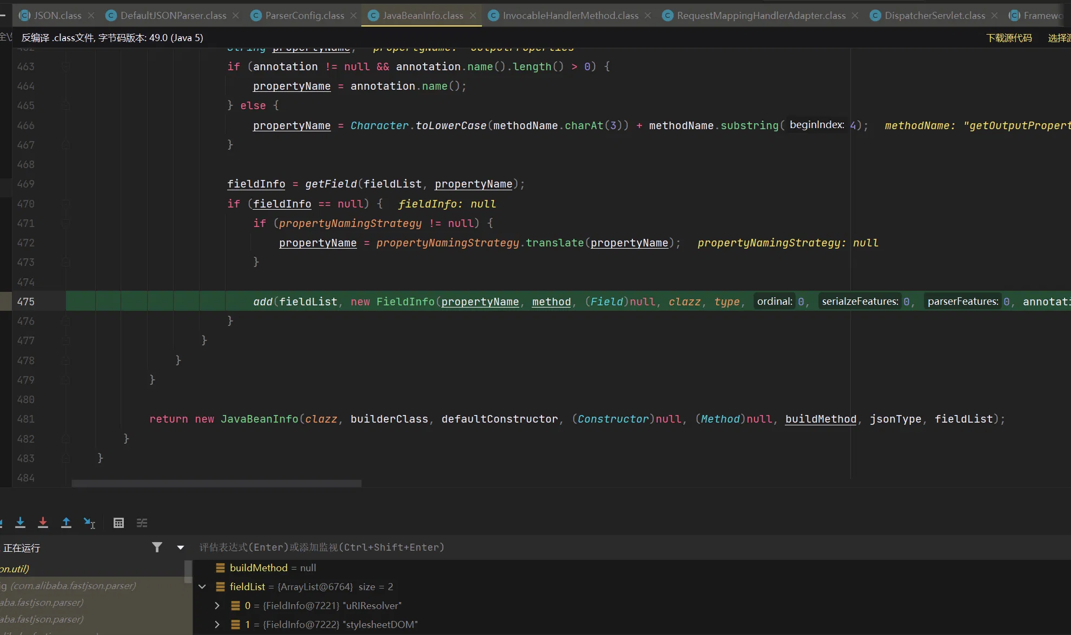Toggle code fold marker at line 463
This screenshot has width=1071, height=635.
(x=66, y=66)
